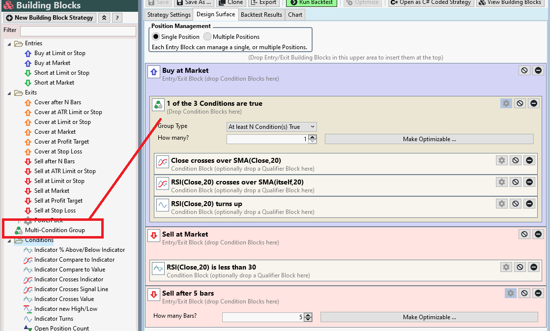Click the collapse-all double chevron button
This screenshot has width=550, height=331.
[104, 18]
